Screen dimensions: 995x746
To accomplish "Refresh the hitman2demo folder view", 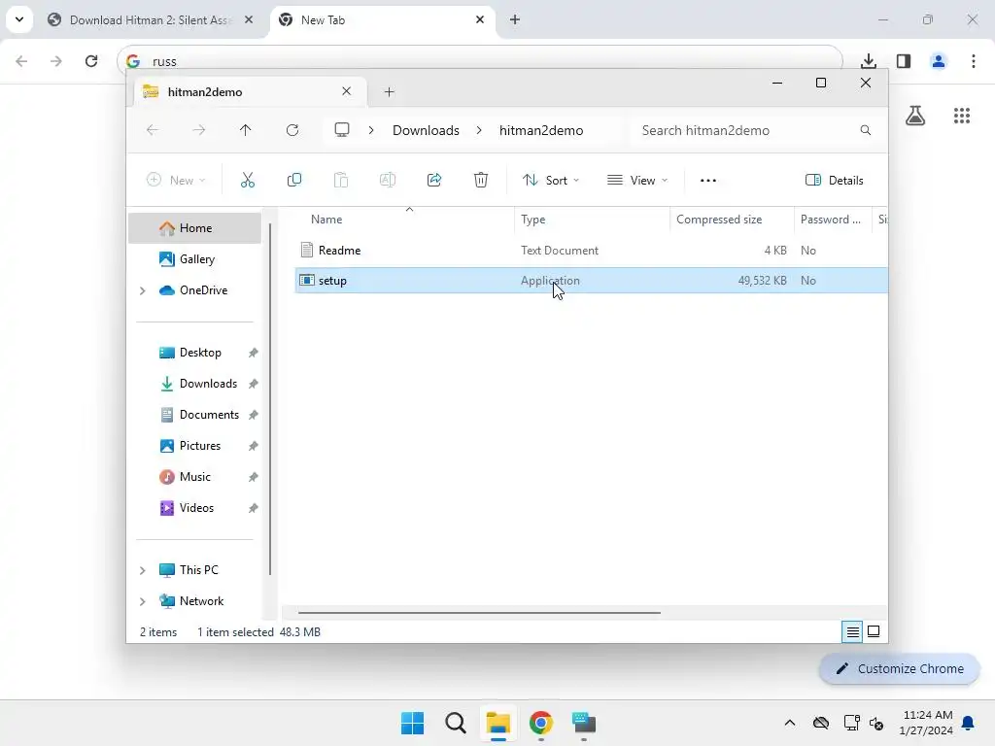I will point(292,130).
